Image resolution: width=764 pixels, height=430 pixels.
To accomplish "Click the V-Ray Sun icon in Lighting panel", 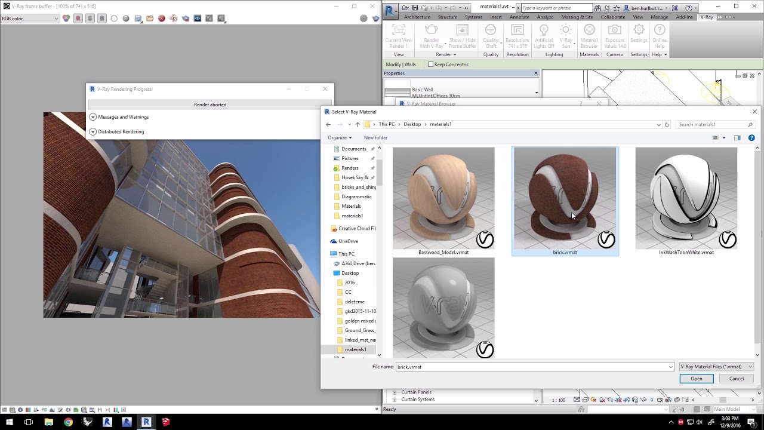I will point(566,30).
